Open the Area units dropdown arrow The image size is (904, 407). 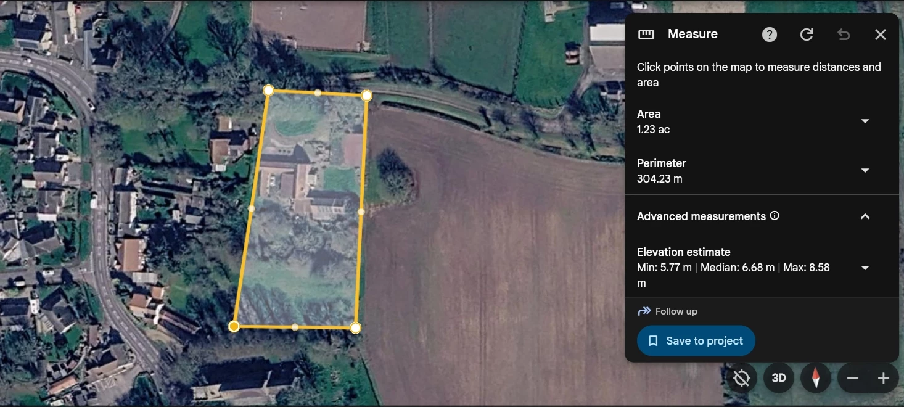tap(865, 121)
